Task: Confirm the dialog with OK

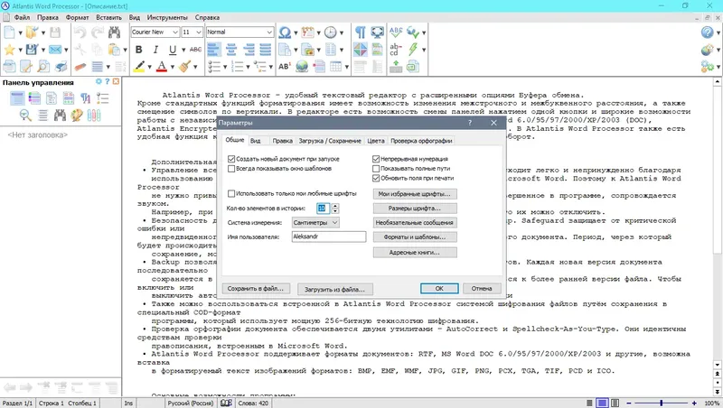Action: point(439,288)
